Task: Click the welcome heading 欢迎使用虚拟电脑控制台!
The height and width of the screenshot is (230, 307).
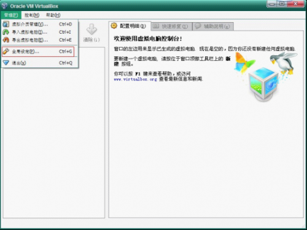Action: pos(148,39)
